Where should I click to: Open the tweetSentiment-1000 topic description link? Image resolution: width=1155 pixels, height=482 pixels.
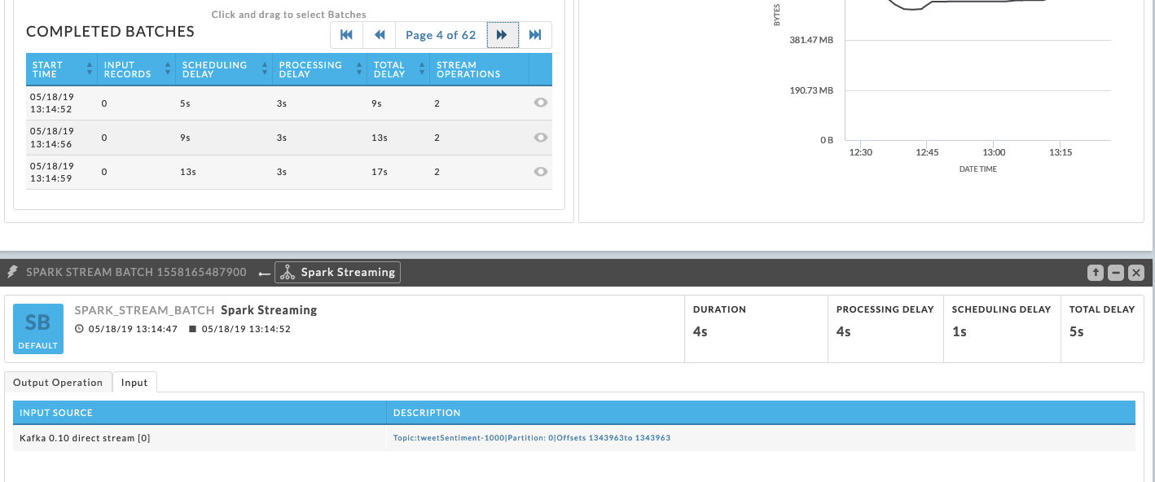pyautogui.click(x=531, y=438)
